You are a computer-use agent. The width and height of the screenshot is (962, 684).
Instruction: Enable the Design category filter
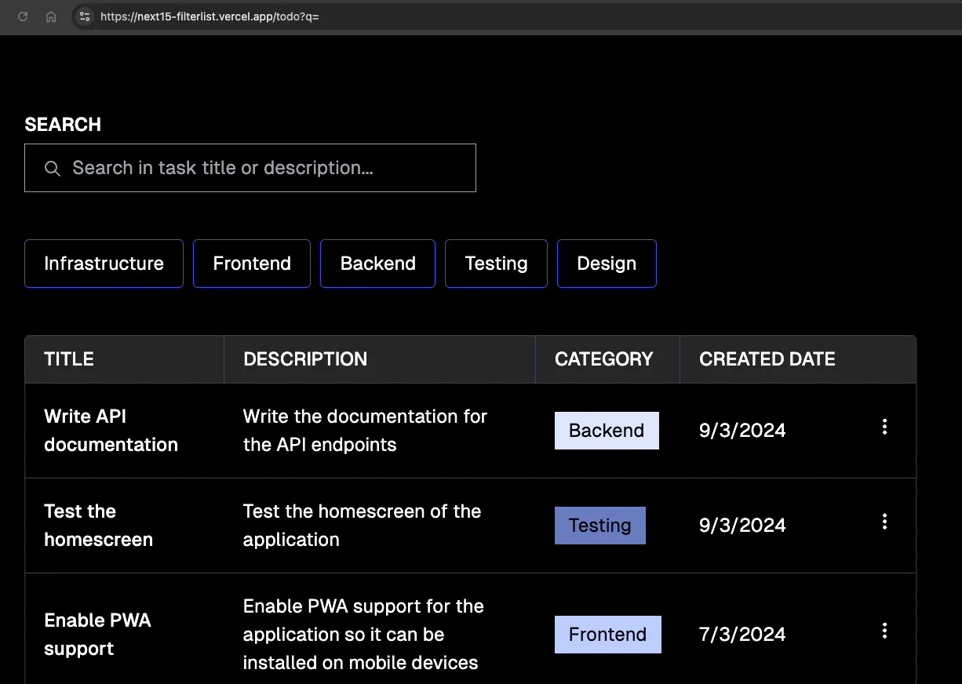(x=607, y=264)
